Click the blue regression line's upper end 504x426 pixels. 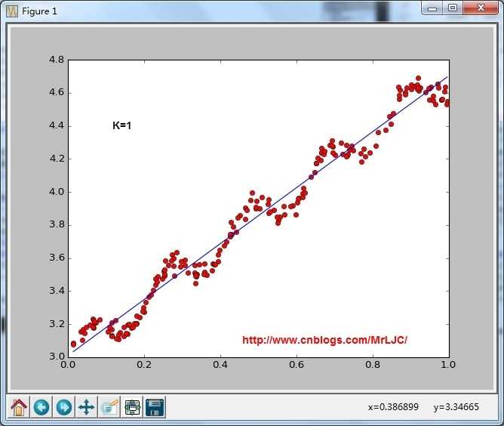tap(447, 77)
